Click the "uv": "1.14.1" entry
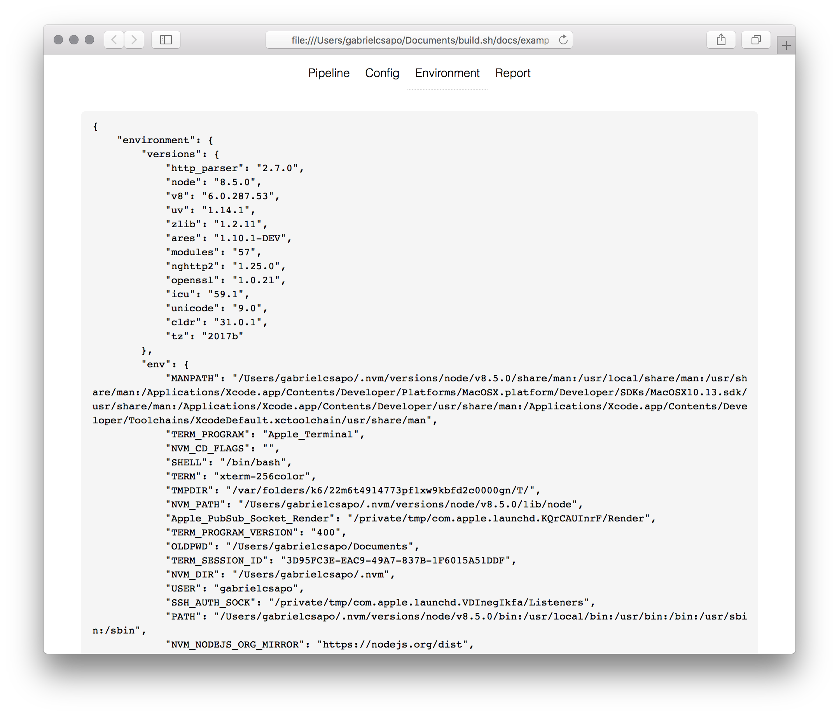839x716 pixels. (210, 210)
